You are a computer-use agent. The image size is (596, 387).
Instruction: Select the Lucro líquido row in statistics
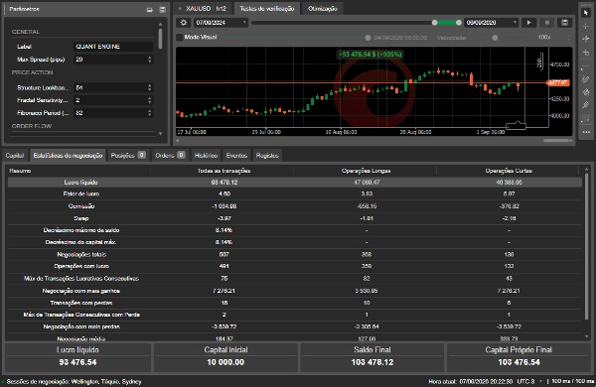click(295, 183)
